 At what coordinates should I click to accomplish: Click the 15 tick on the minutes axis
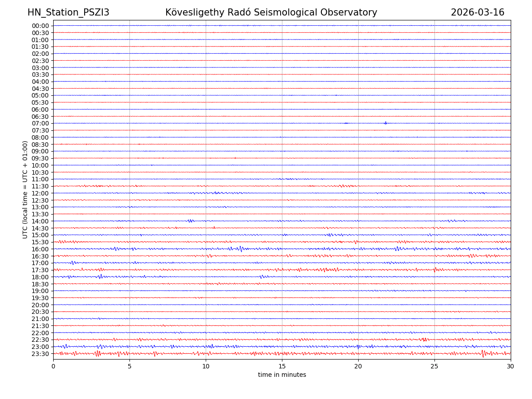[x=282, y=367]
